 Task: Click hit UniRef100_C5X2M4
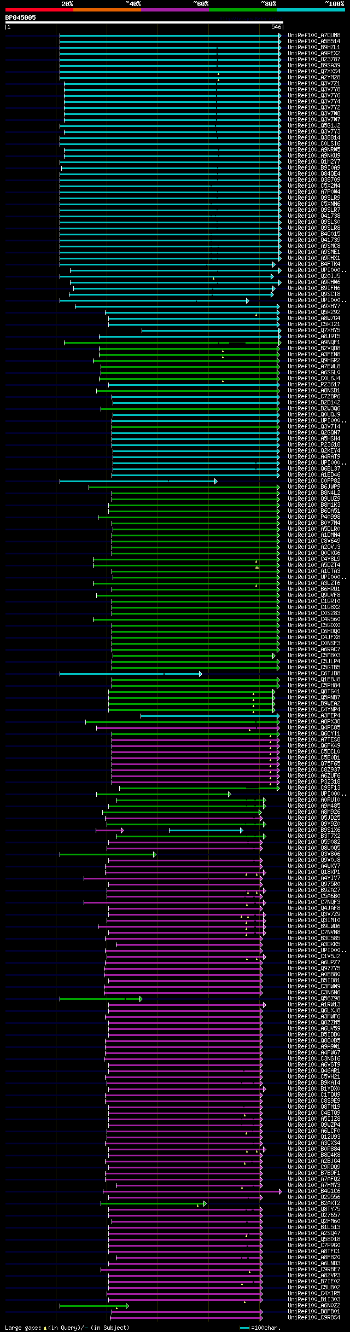point(314,186)
